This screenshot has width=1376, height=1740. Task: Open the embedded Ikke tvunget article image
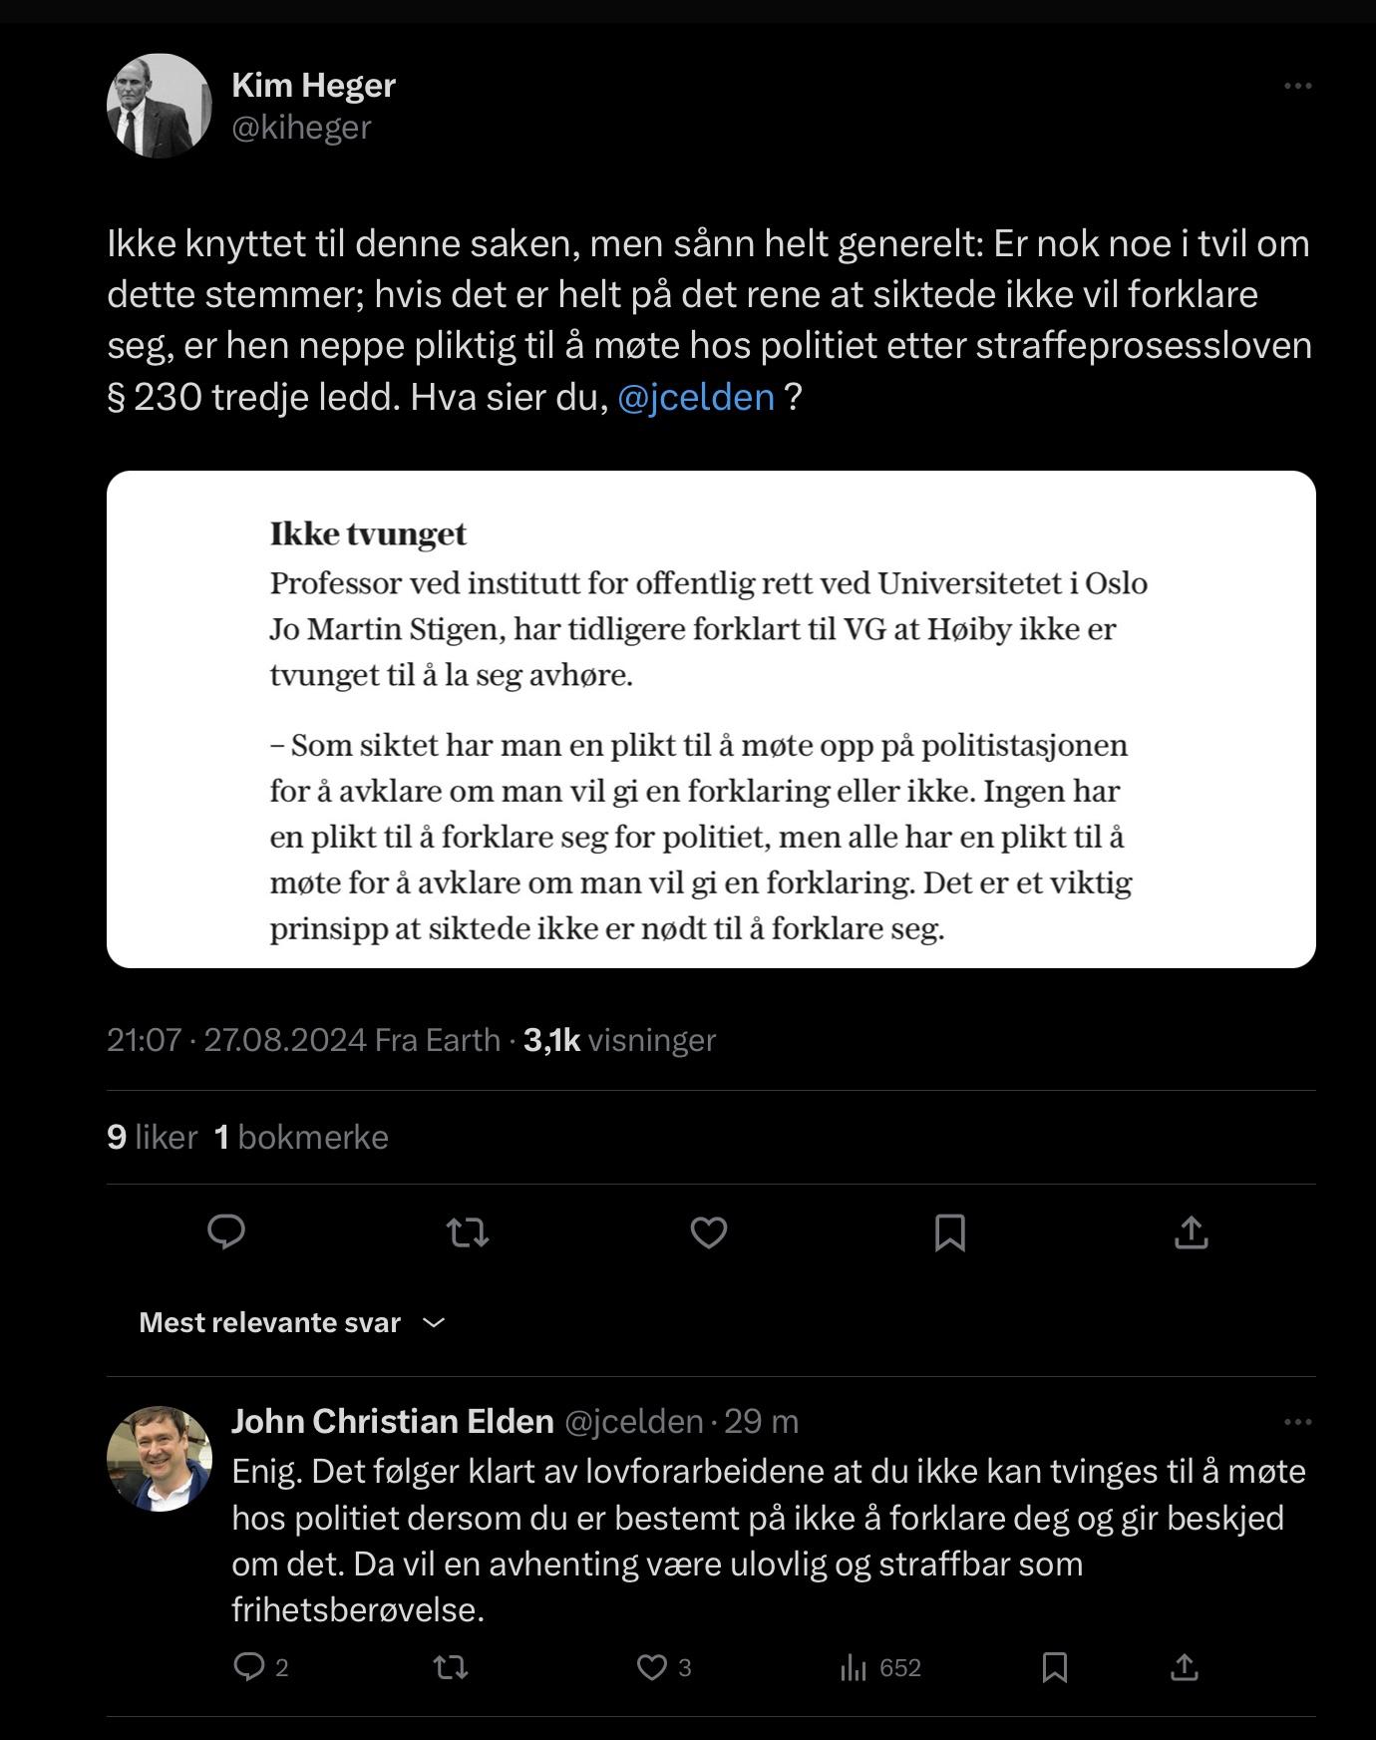coord(711,719)
